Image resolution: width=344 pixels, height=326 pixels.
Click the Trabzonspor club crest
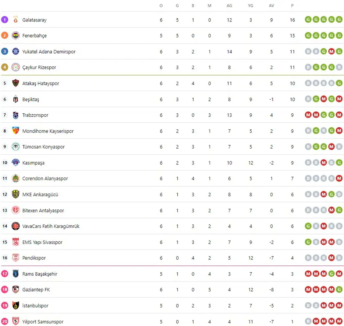click(16, 115)
